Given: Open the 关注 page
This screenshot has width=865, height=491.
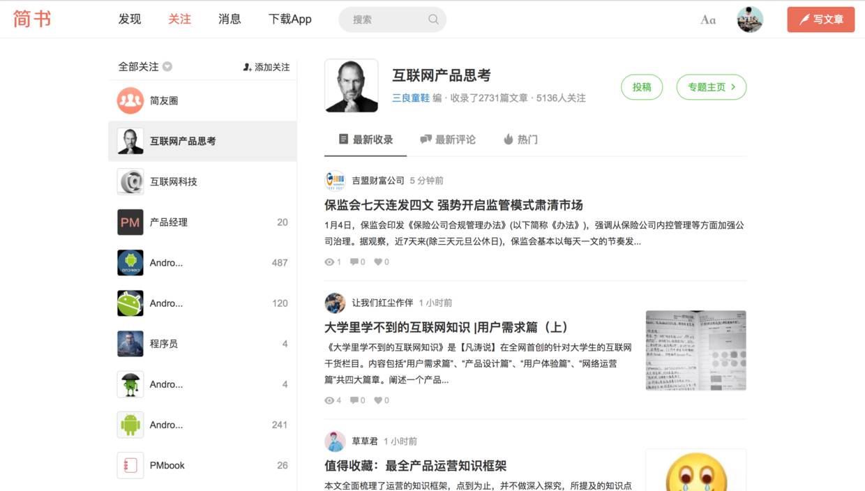Looking at the screenshot, I should (179, 20).
